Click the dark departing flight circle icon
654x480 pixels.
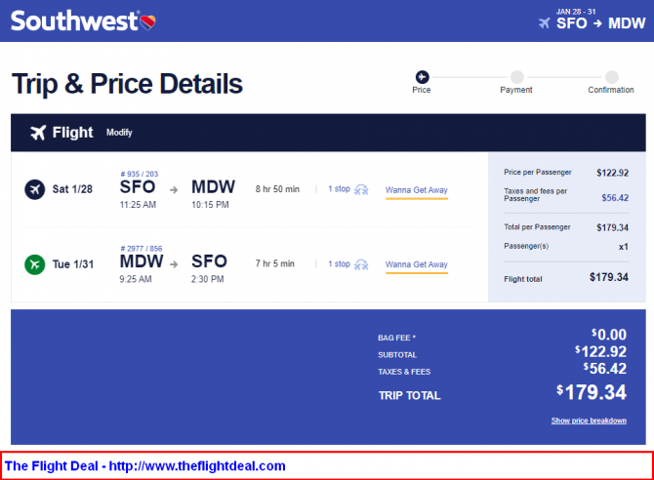[34, 189]
